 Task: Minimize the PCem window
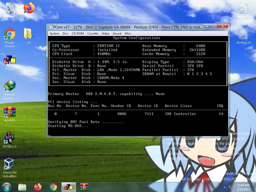[207, 26]
